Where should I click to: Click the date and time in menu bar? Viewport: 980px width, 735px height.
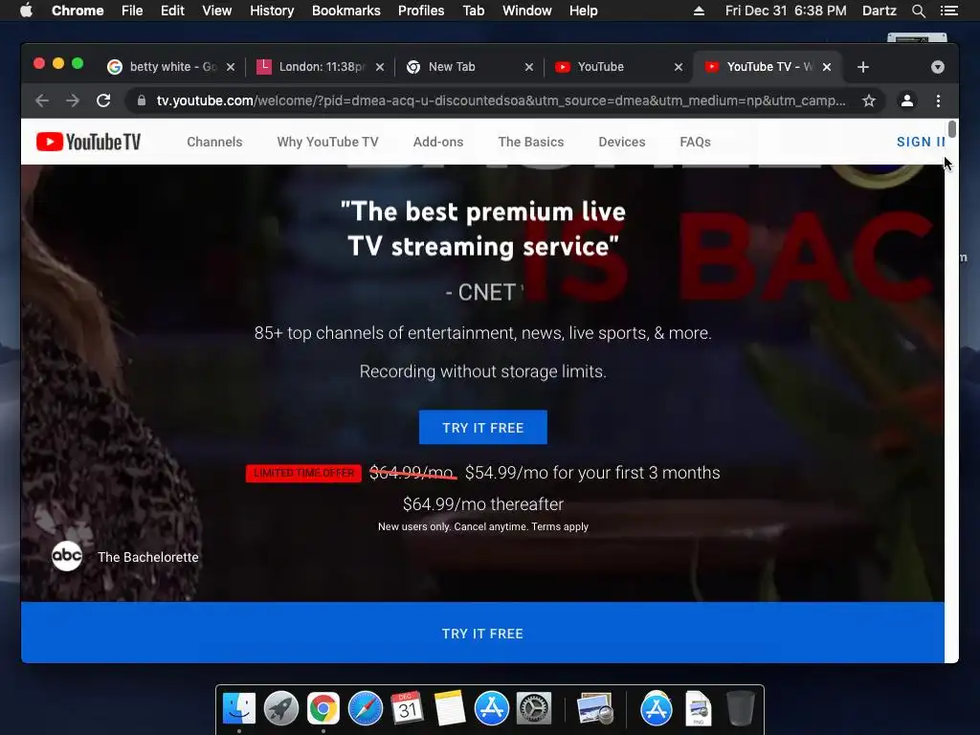pyautogui.click(x=786, y=11)
